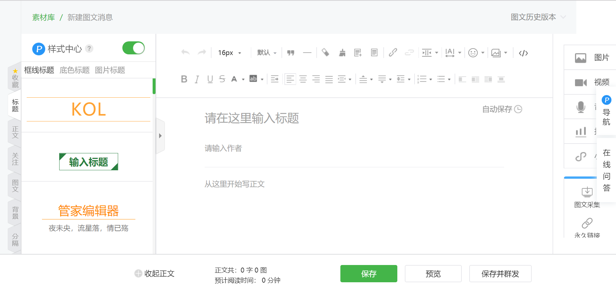Viewport: 616px width, 293px height.
Task: Click the redo arrow icon
Action: (x=202, y=52)
